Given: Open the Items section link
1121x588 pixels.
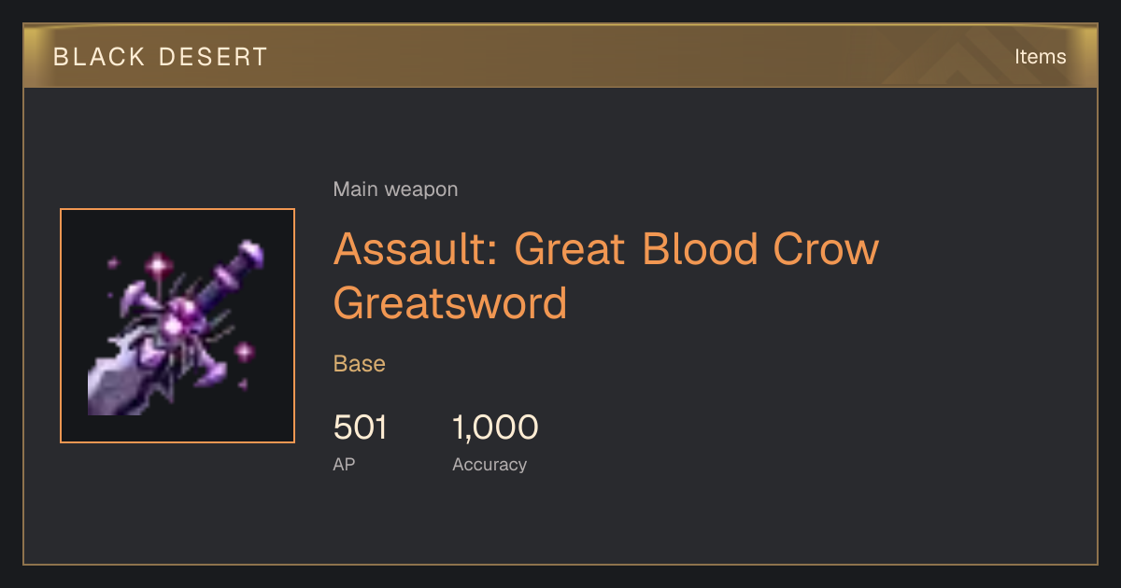Looking at the screenshot, I should click(x=1040, y=56).
